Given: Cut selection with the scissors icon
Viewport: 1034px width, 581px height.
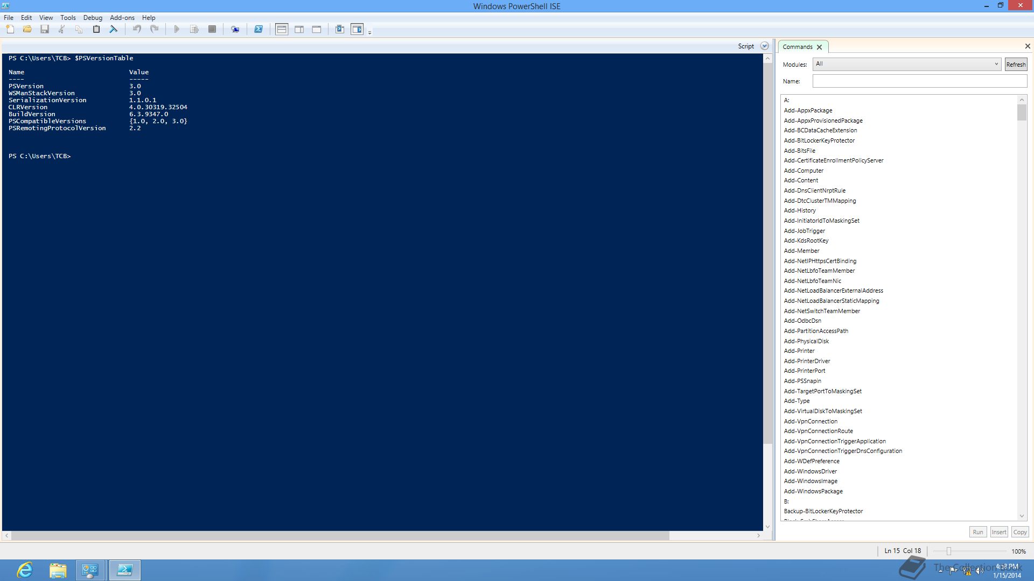Looking at the screenshot, I should coord(62,30).
